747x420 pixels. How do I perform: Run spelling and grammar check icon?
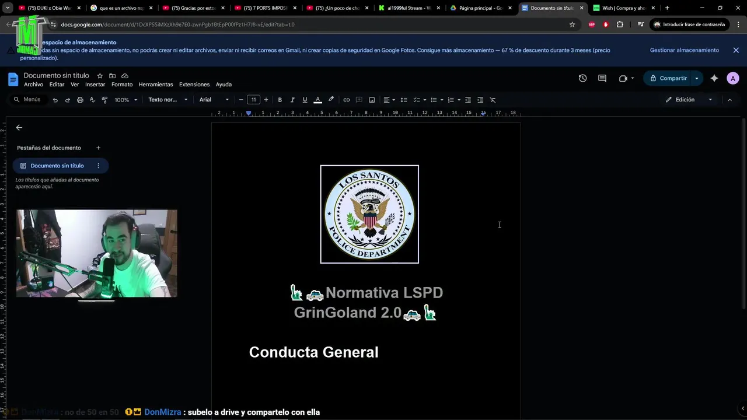point(92,100)
